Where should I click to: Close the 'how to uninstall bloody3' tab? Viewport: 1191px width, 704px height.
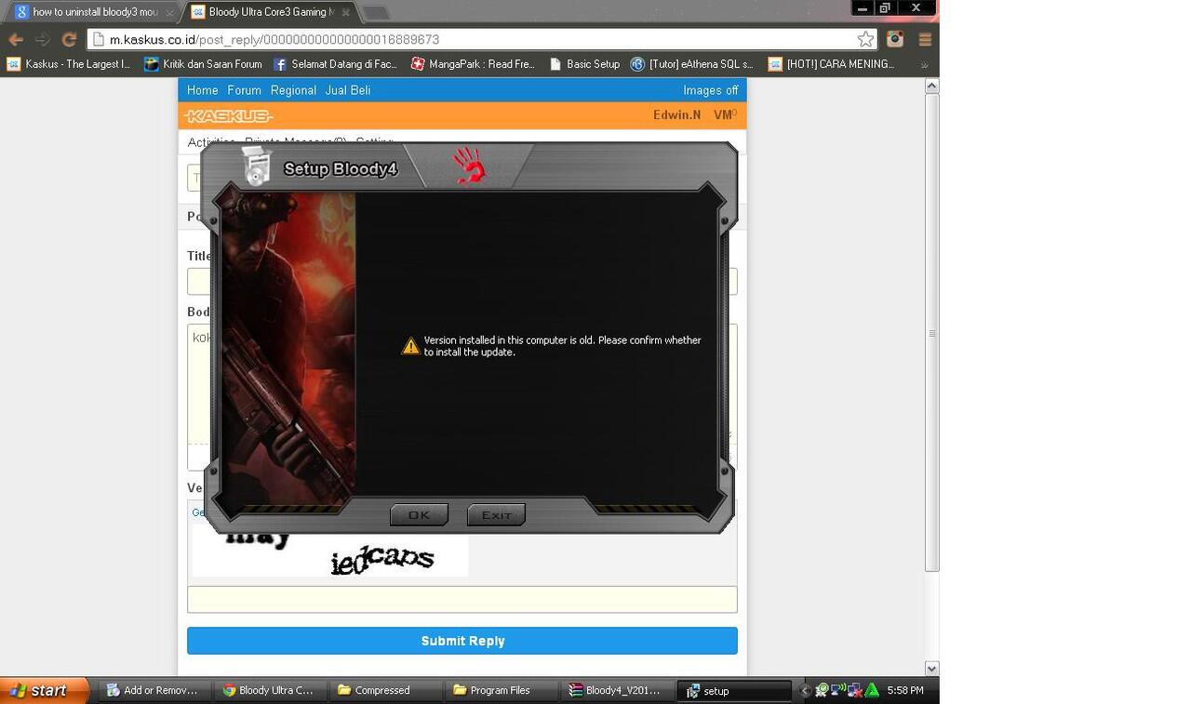pyautogui.click(x=169, y=13)
